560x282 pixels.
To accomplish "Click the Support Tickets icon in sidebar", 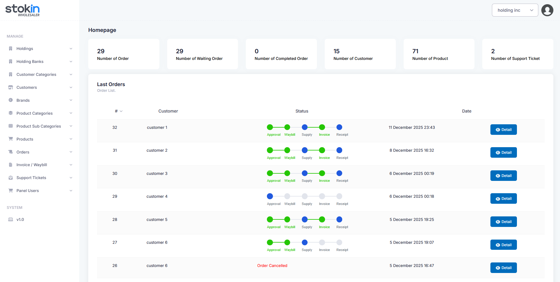I will point(11,178).
